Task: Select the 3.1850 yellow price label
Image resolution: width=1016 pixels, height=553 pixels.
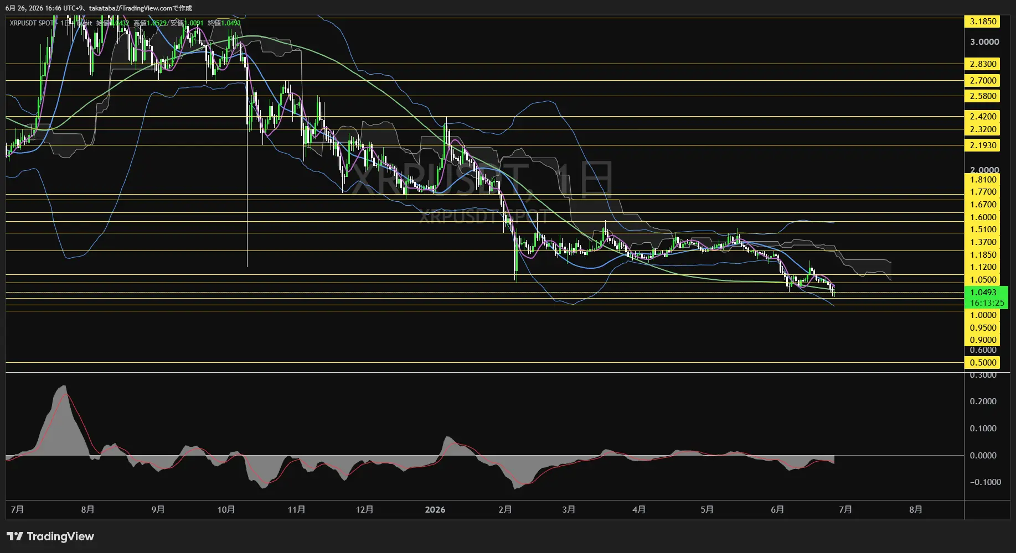Action: [x=983, y=22]
